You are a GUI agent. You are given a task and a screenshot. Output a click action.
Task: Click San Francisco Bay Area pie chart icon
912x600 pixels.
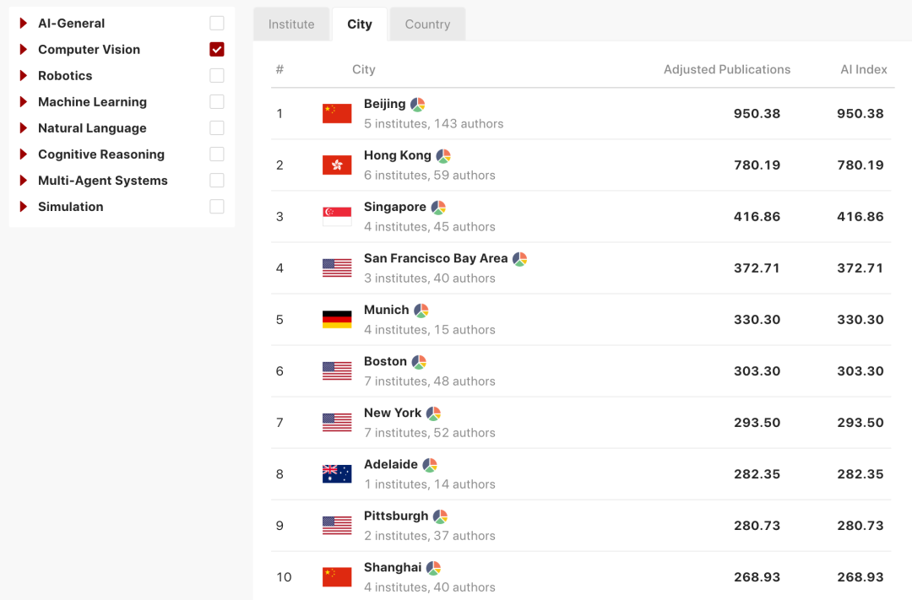[520, 259]
